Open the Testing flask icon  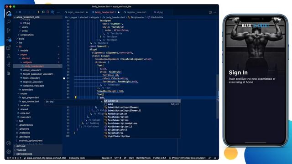click(x=9, y=56)
